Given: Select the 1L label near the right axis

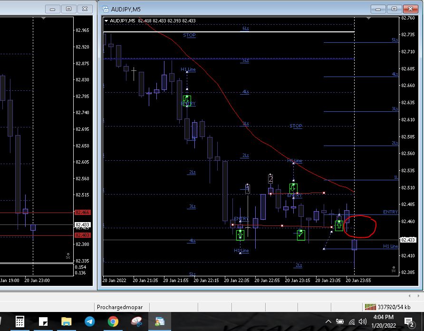Looking at the screenshot, I should click(x=396, y=177).
